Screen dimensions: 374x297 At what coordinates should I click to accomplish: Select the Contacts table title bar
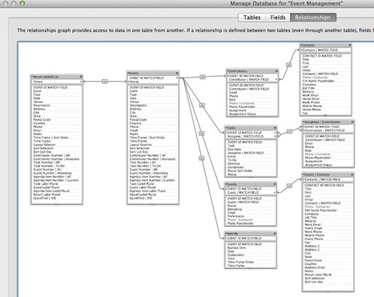(325, 45)
